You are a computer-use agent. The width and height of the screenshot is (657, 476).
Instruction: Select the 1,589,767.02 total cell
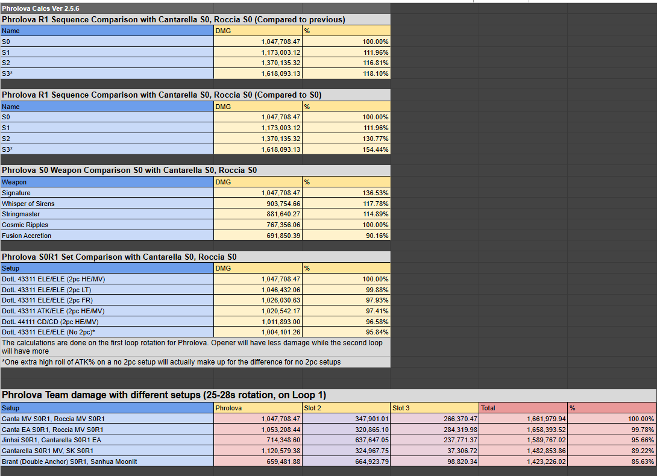pos(523,440)
